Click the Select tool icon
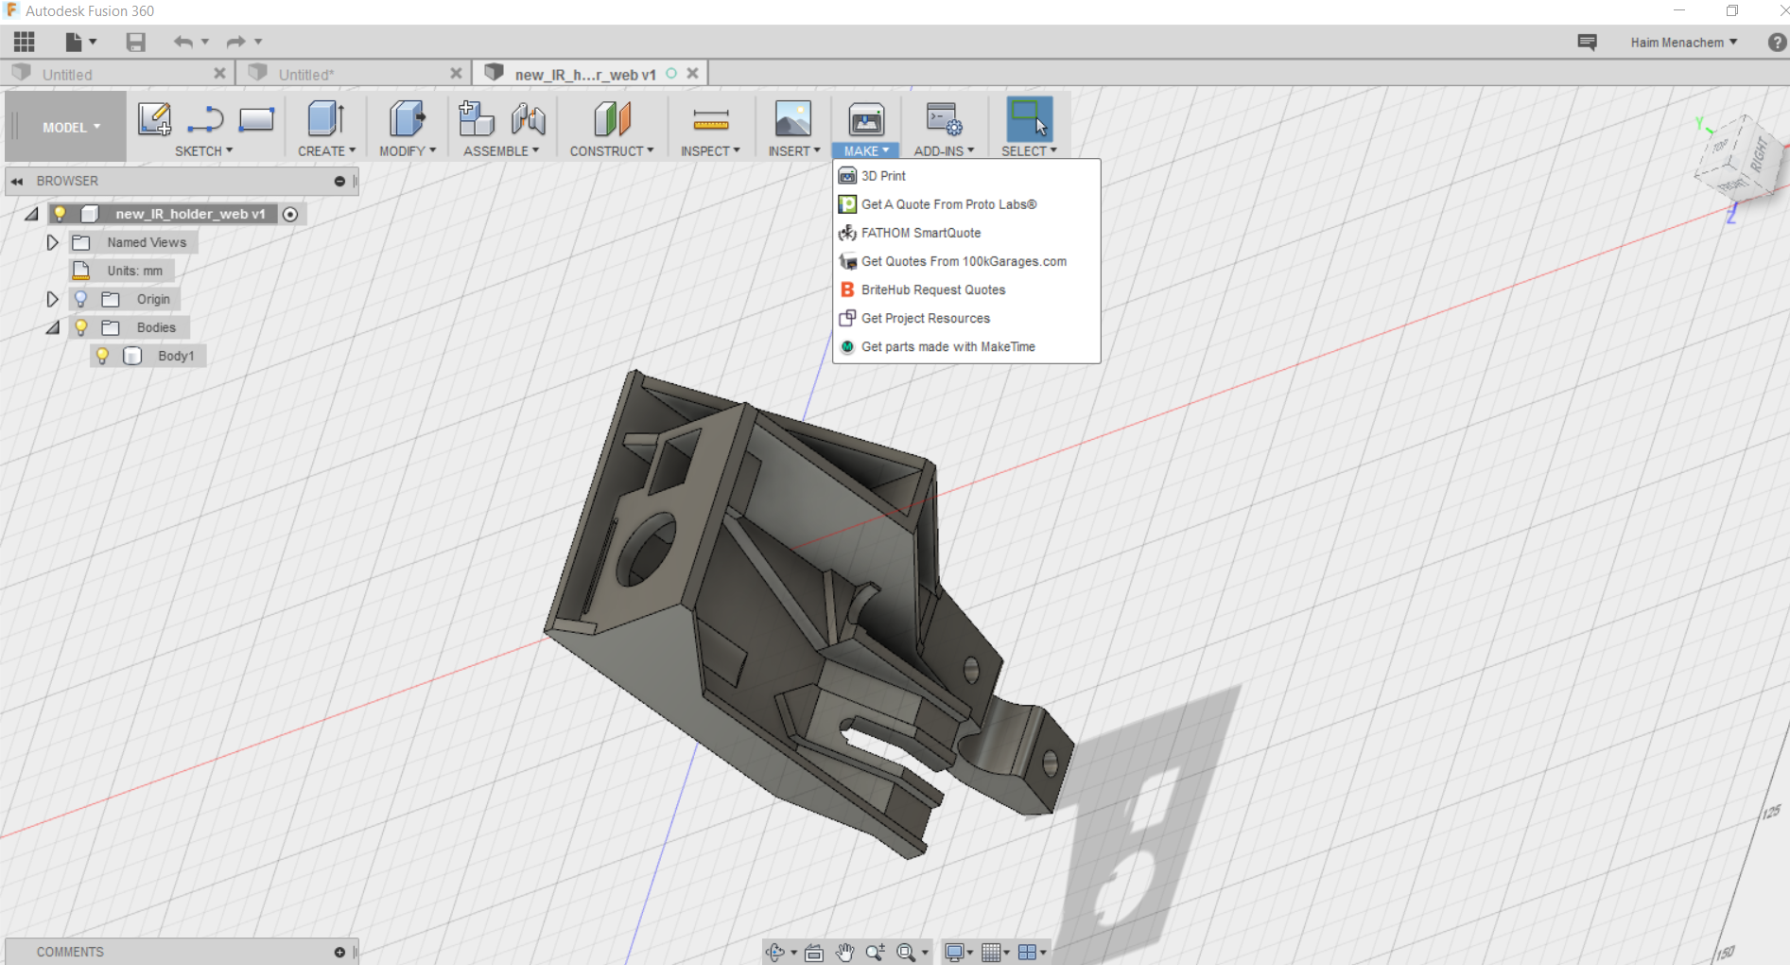The image size is (1790, 965). coord(1029,119)
